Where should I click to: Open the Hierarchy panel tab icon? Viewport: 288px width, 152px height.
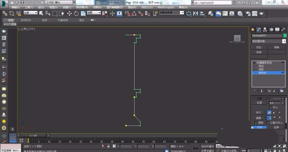coord(265,29)
